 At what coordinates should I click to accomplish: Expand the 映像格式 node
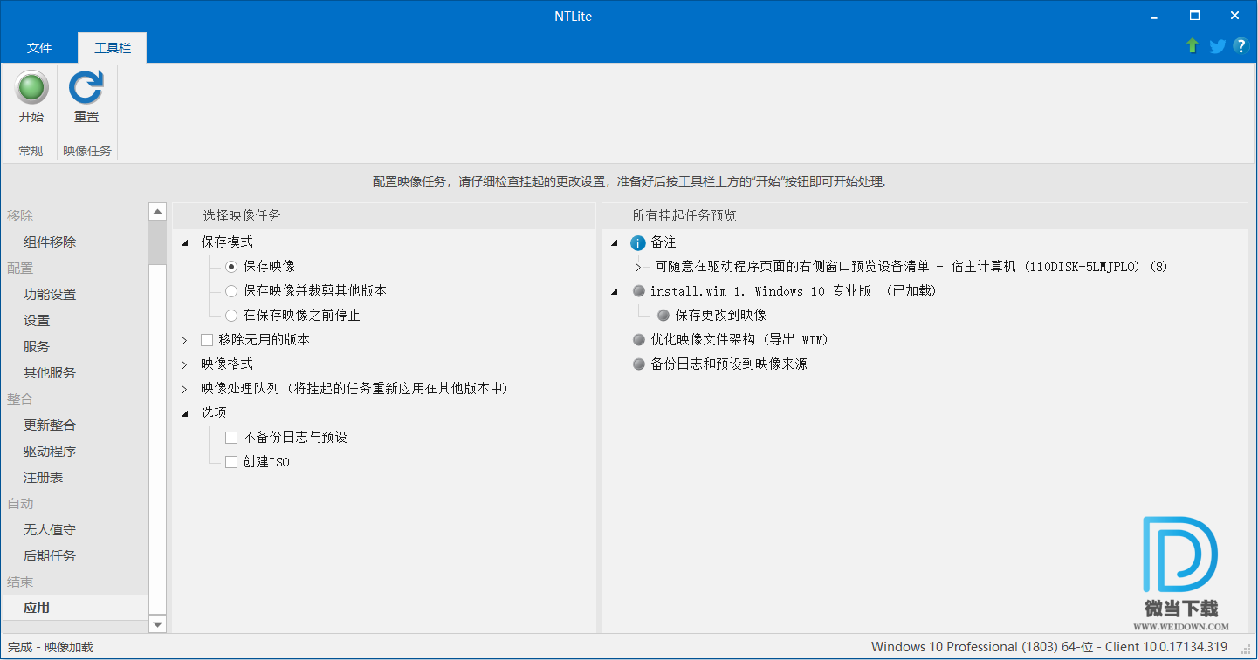184,364
